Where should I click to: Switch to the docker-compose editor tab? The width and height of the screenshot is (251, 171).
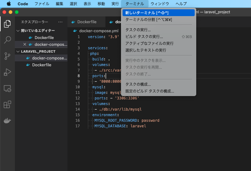point(113,22)
